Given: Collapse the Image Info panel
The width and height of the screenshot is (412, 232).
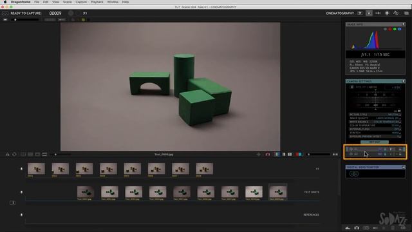Looking at the screenshot, I should point(403,24).
